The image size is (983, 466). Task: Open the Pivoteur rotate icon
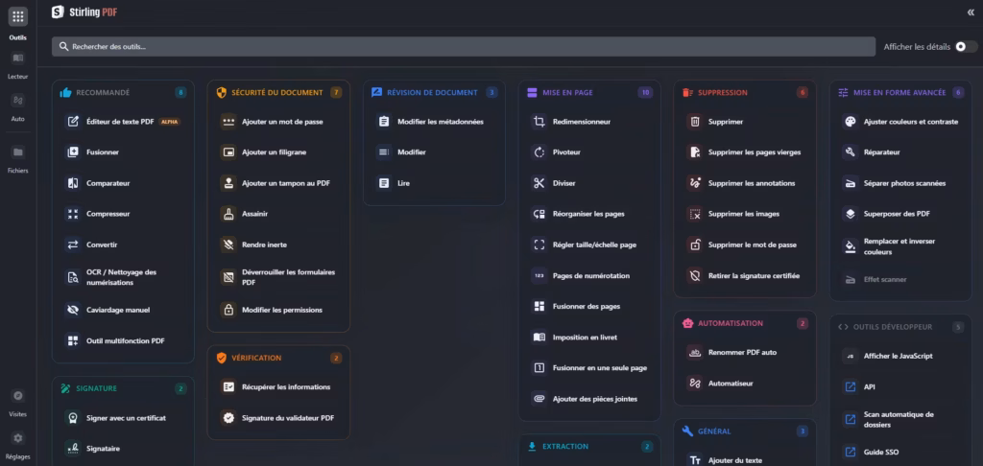click(539, 152)
